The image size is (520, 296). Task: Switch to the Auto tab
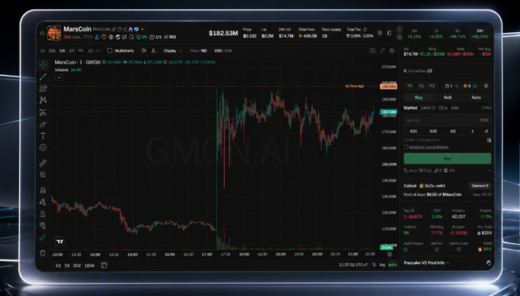click(x=476, y=97)
